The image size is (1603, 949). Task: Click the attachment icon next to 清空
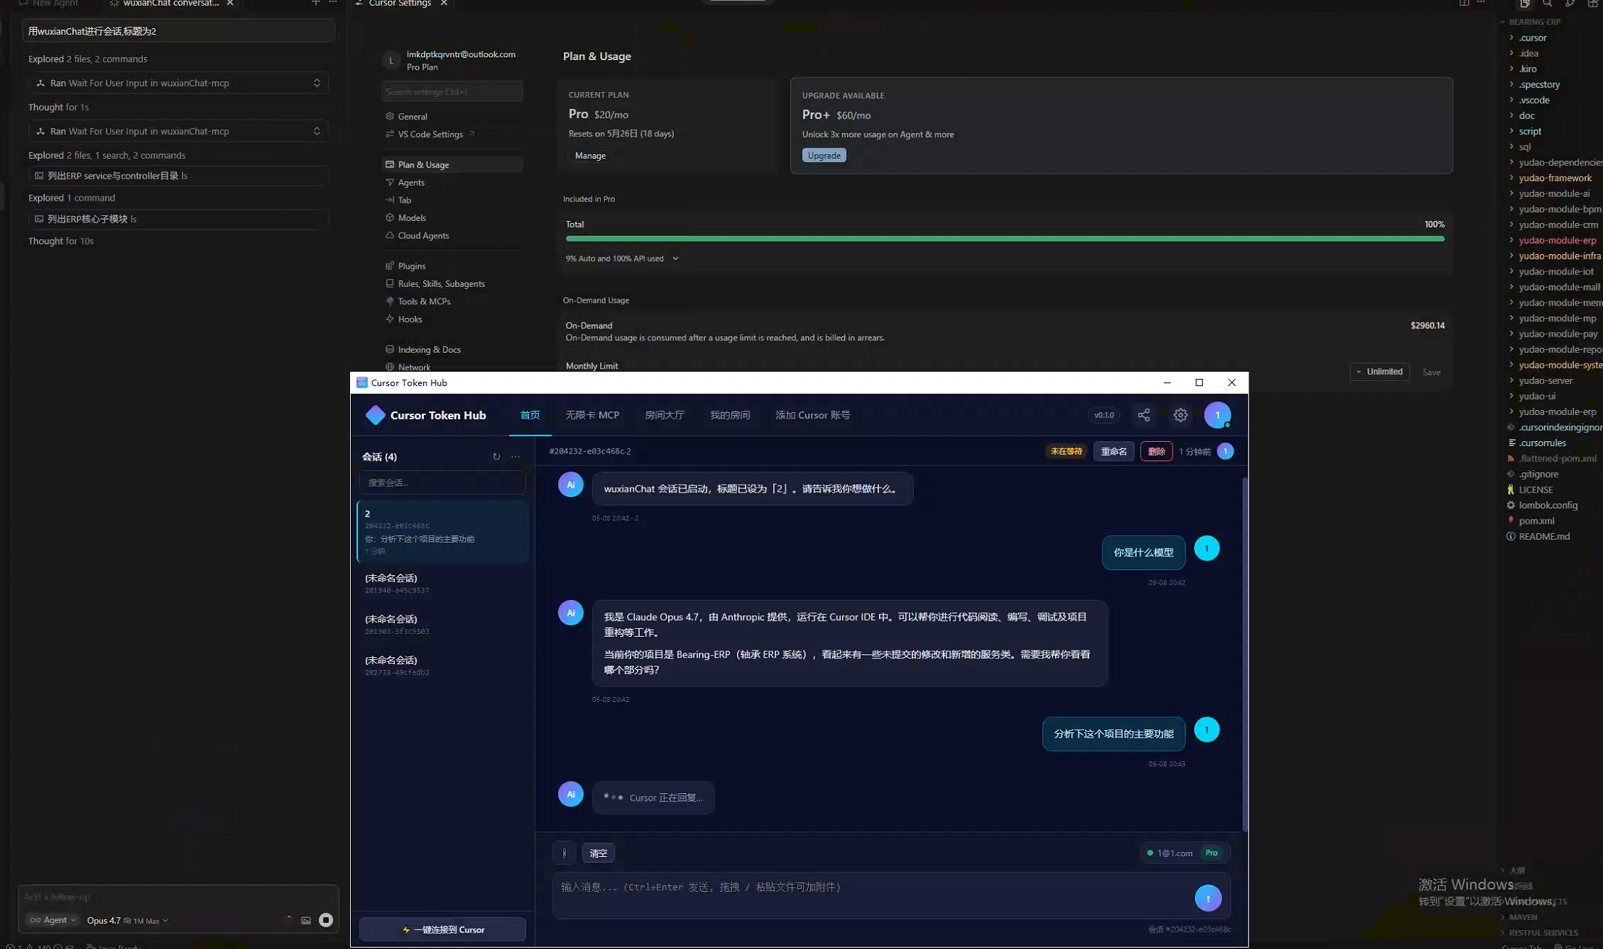tap(565, 853)
